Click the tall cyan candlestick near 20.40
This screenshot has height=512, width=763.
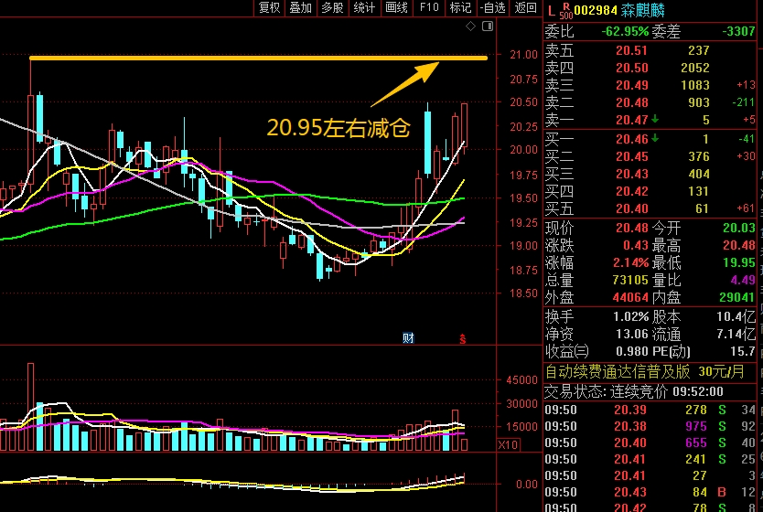pyautogui.click(x=427, y=141)
